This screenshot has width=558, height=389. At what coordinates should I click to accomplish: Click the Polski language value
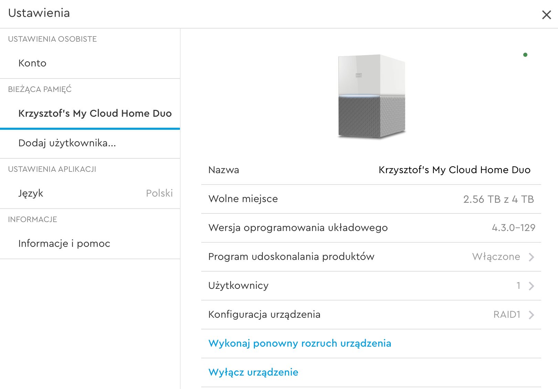pyautogui.click(x=159, y=193)
